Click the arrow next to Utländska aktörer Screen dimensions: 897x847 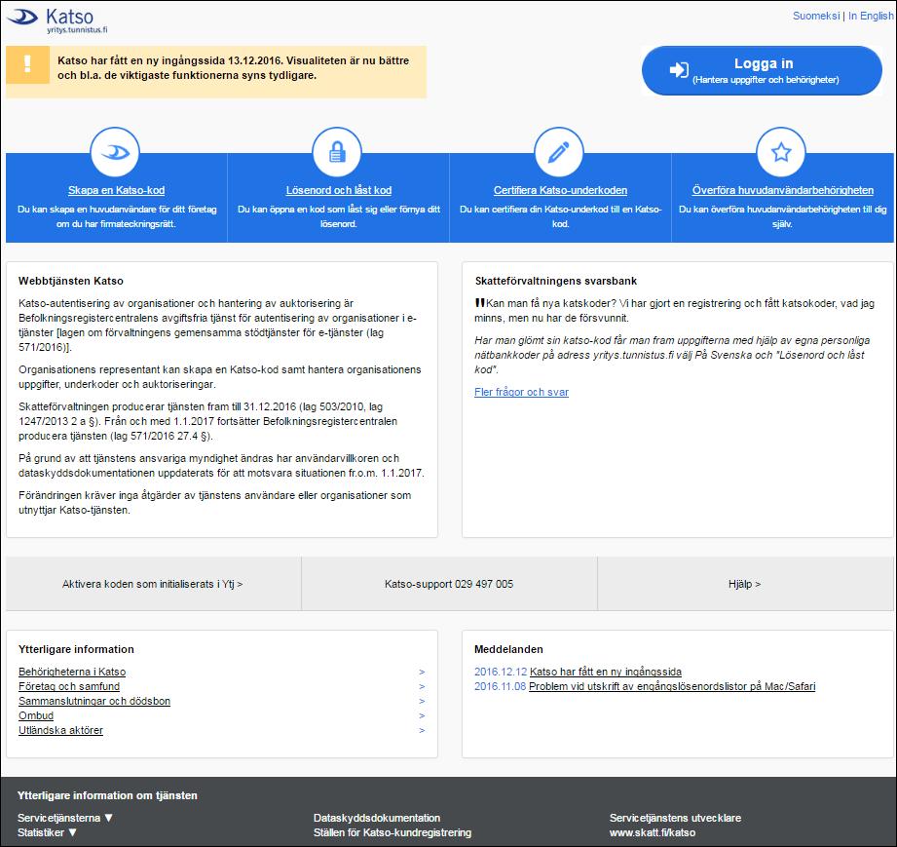(422, 730)
